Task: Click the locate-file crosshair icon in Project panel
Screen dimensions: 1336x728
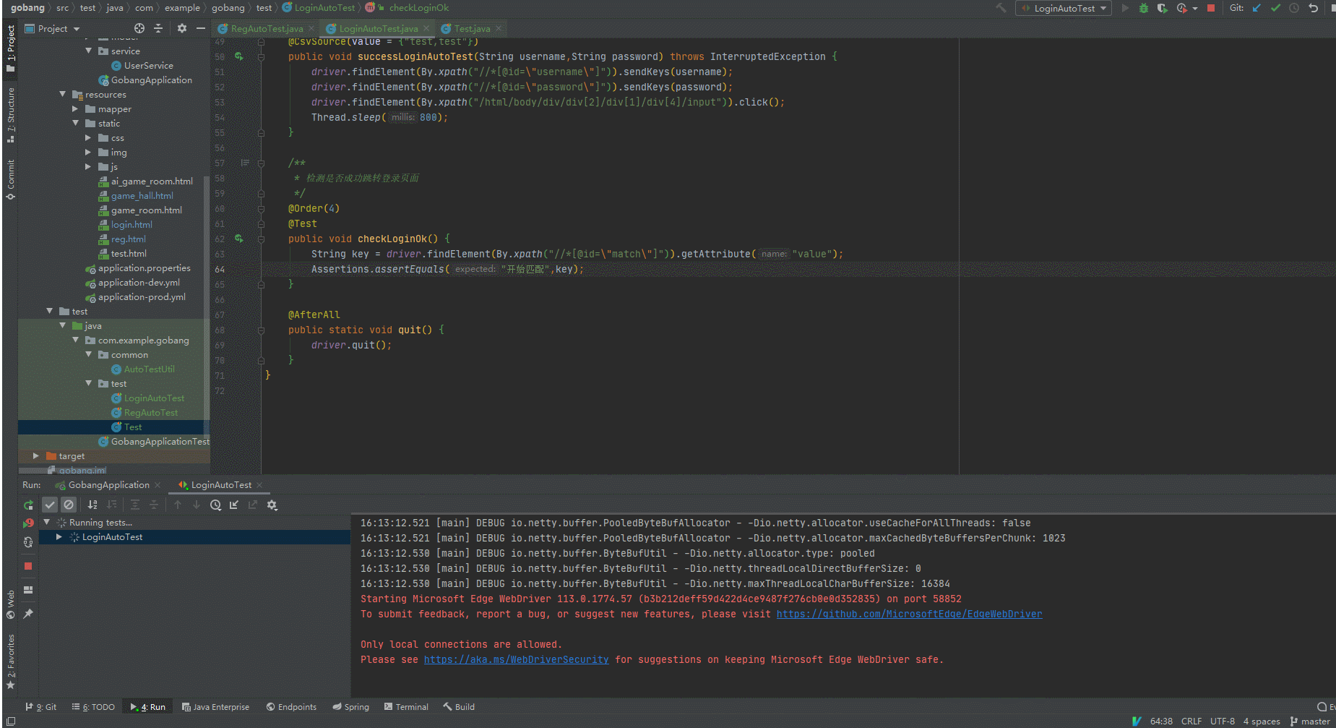Action: [x=139, y=28]
